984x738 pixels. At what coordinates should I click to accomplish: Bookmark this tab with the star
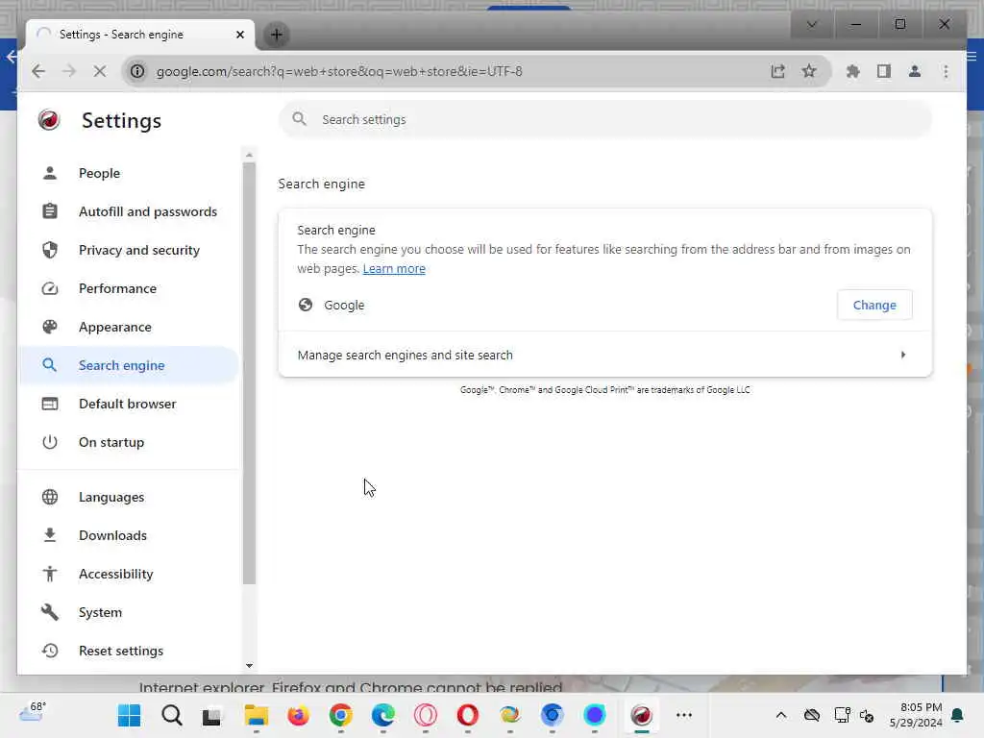[x=809, y=71]
